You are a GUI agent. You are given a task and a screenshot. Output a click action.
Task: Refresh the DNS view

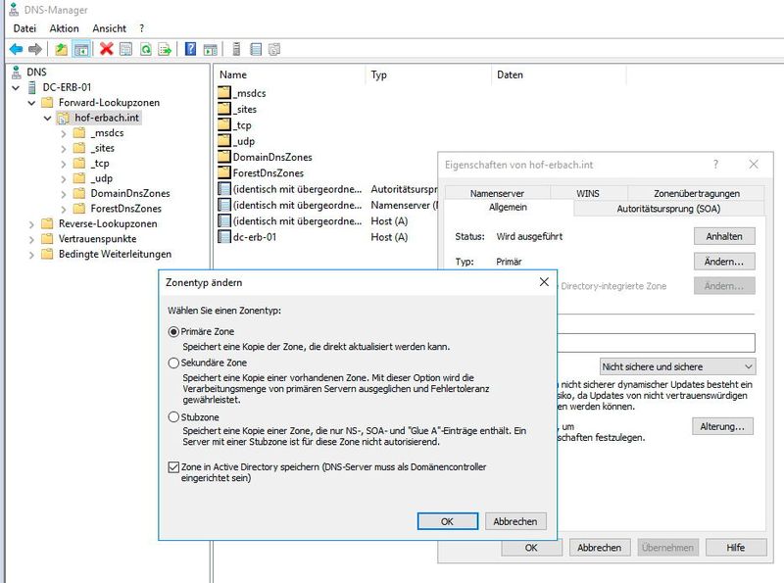pyautogui.click(x=146, y=47)
